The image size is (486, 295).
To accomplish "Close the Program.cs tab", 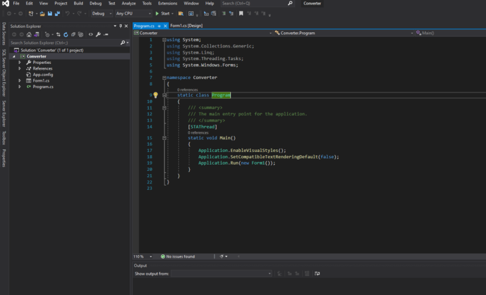I will (165, 26).
